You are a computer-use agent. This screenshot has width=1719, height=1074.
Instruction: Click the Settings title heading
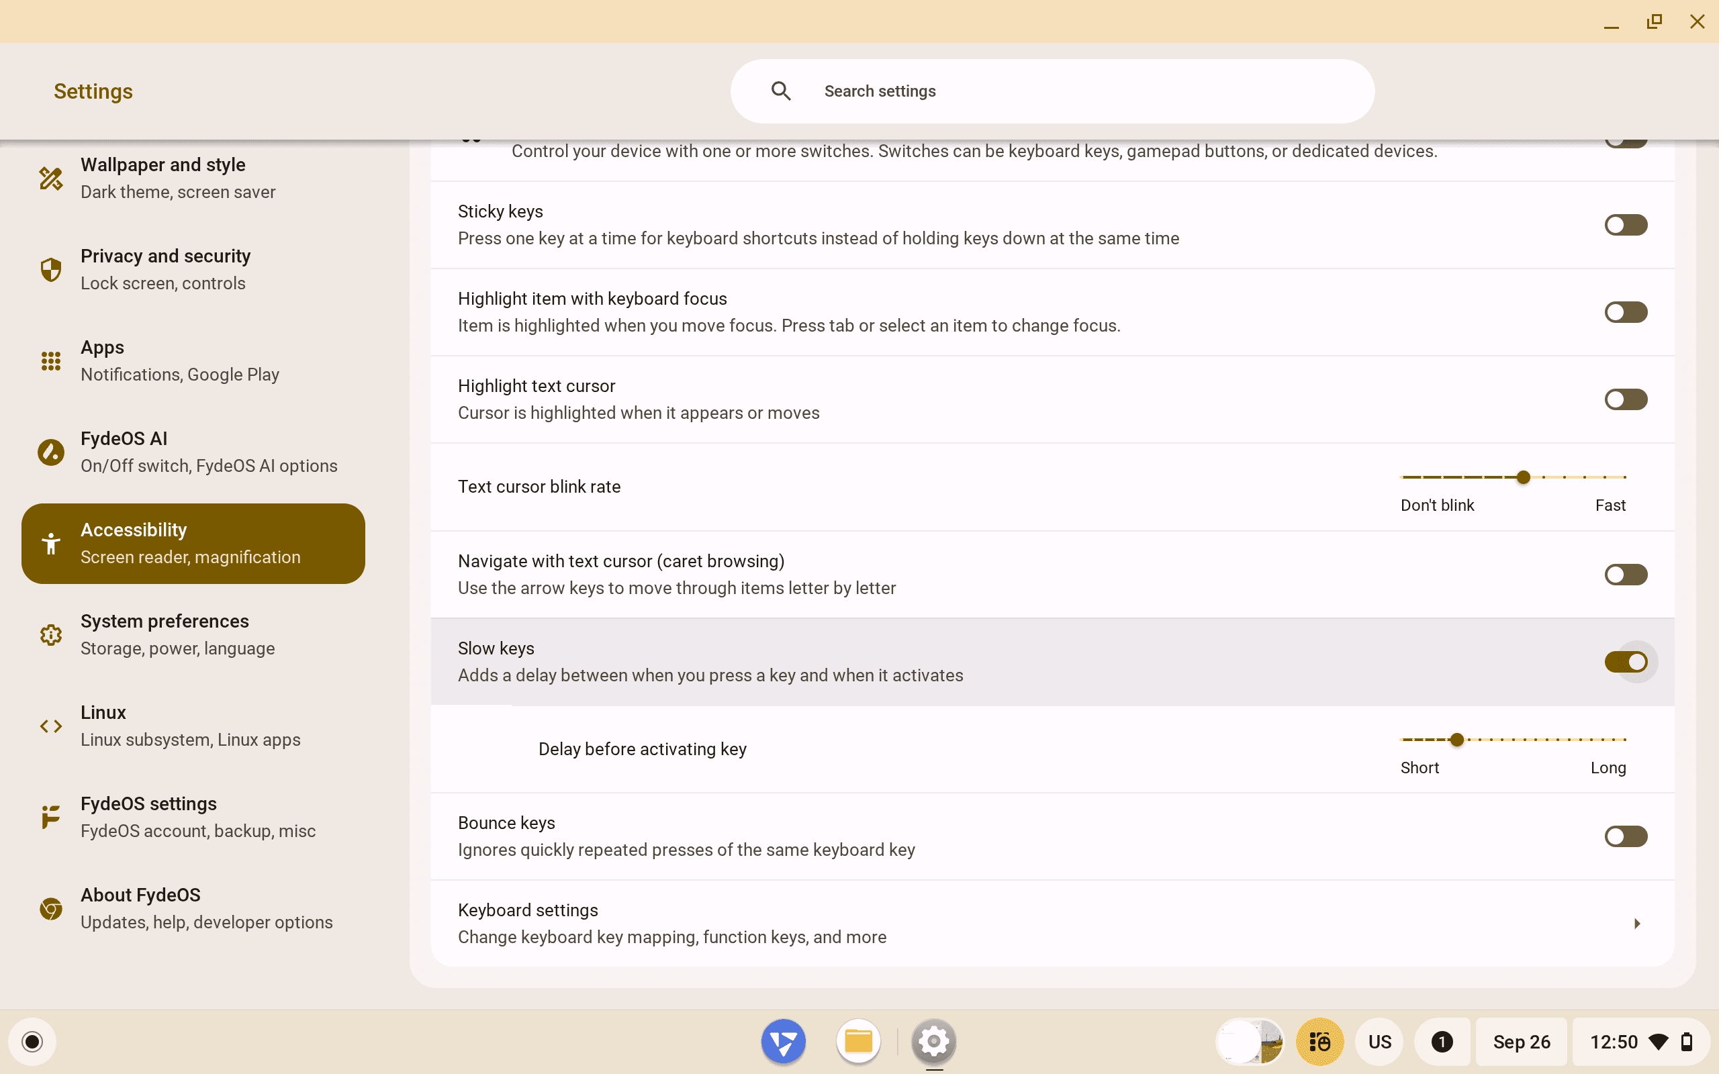tap(93, 91)
